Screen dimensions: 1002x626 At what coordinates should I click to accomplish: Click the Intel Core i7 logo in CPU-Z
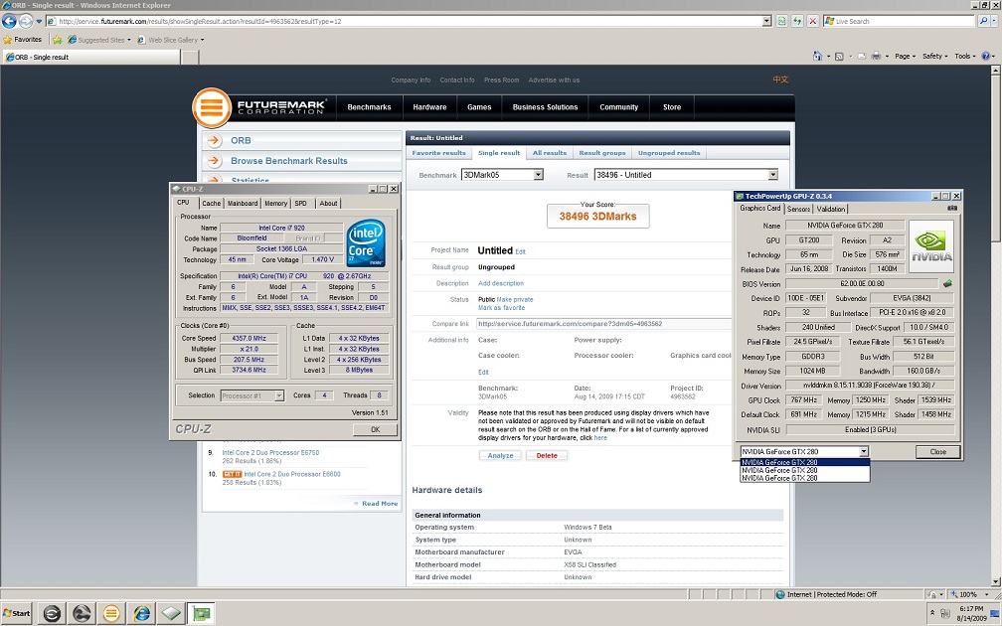pyautogui.click(x=366, y=242)
